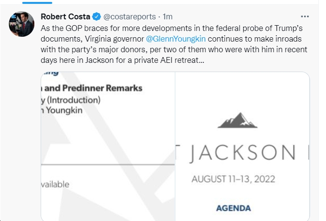Open the tweet's three-dot More menu
Screen dimensions: 326x221
click(x=305, y=16)
